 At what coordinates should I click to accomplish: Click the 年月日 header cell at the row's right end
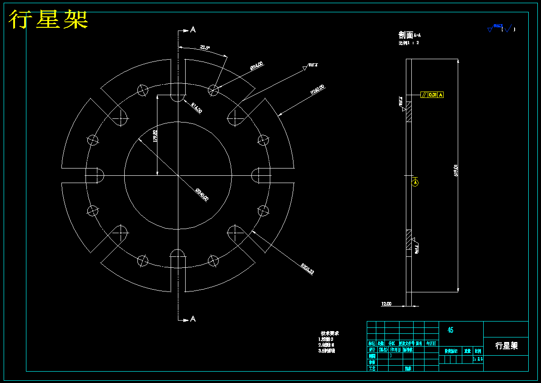(x=431, y=343)
